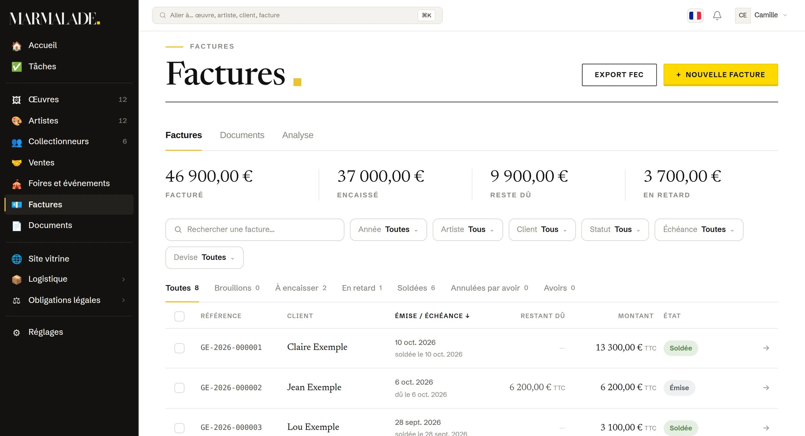Open the Accueil home icon
Viewport: 805px width, 436px height.
click(x=16, y=46)
